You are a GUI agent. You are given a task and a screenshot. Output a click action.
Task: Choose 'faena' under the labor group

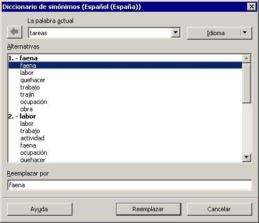coord(28,145)
